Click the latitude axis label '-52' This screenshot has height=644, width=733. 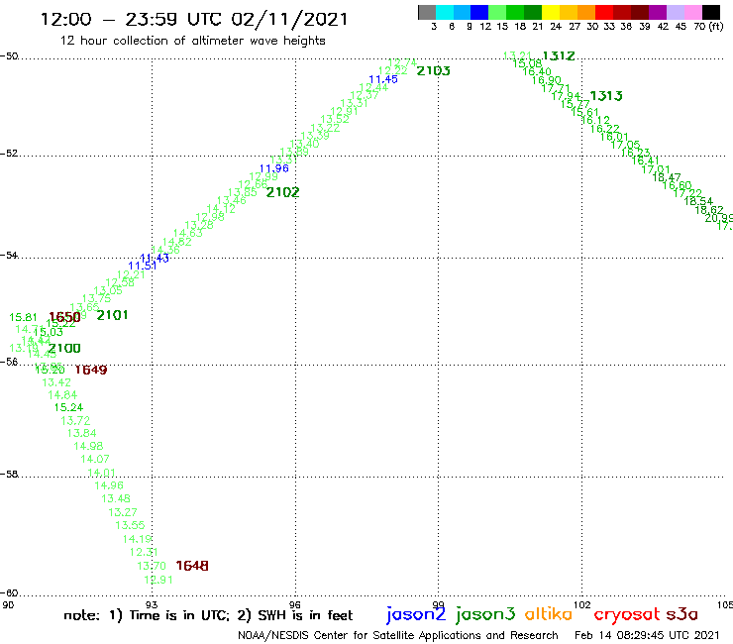[x=9, y=154]
